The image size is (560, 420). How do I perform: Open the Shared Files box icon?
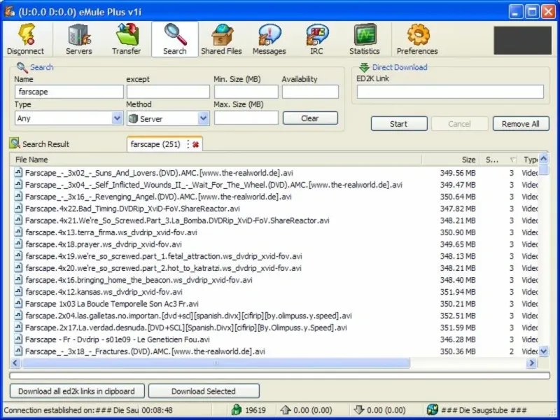[x=222, y=34]
